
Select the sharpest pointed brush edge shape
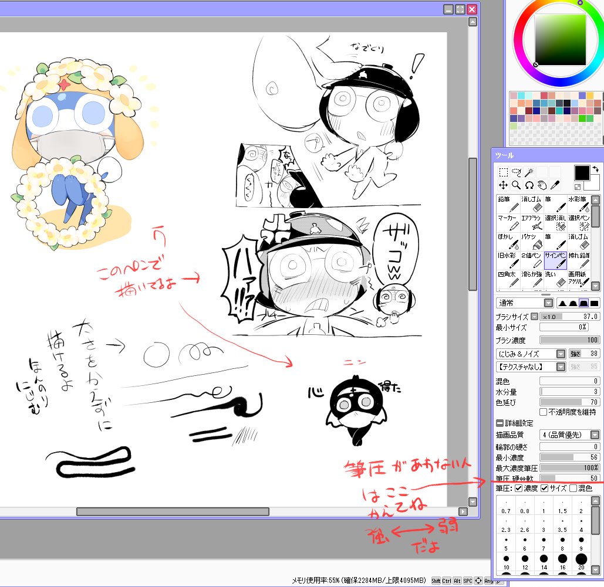coord(562,303)
